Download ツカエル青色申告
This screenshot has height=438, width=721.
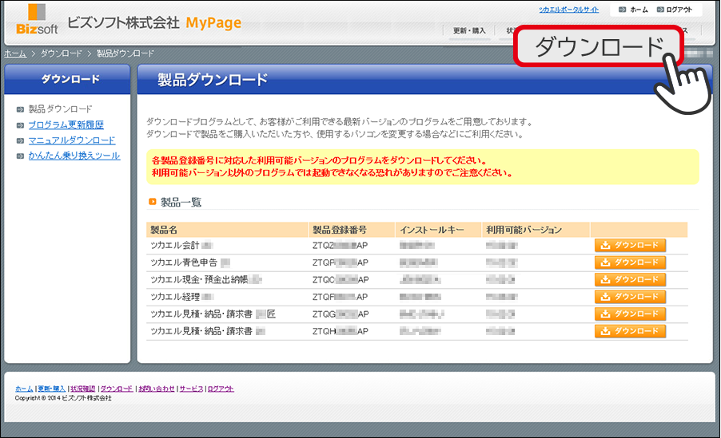pos(630,262)
